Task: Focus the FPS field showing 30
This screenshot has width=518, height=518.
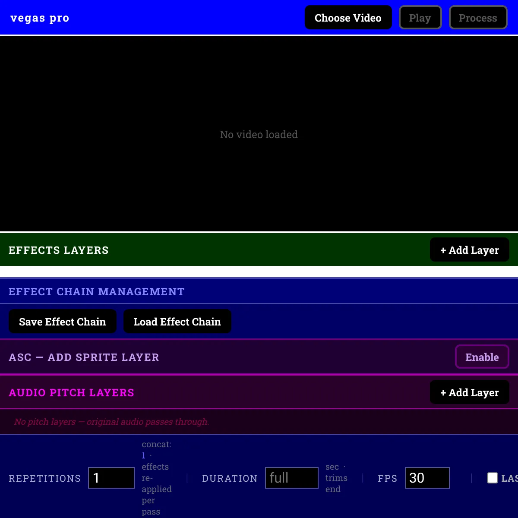Action: [427, 478]
